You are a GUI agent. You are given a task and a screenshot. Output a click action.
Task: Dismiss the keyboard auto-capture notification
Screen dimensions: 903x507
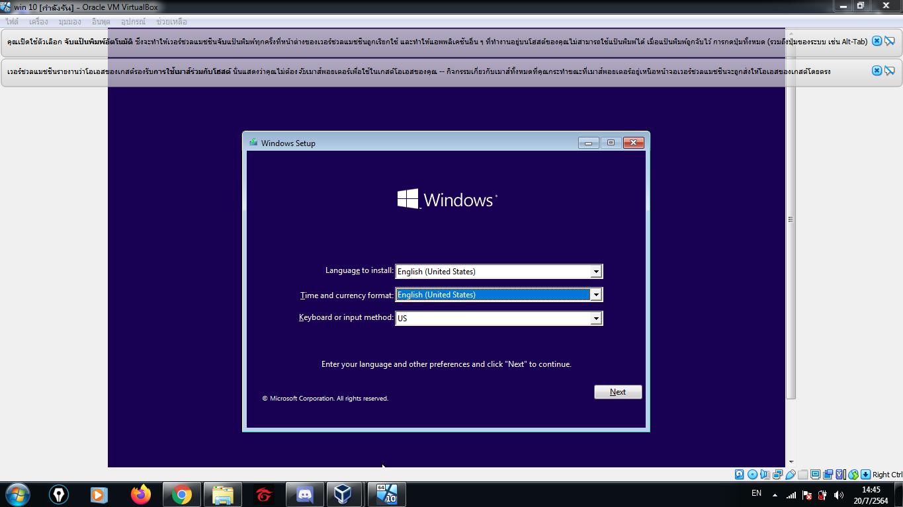pyautogui.click(x=877, y=41)
